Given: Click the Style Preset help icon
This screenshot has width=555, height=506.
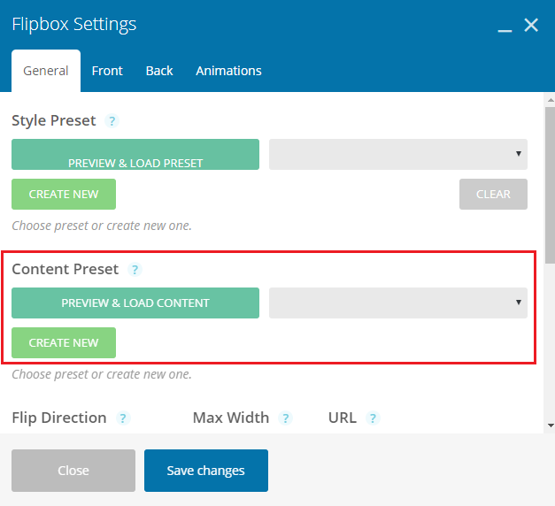Looking at the screenshot, I should 112,121.
